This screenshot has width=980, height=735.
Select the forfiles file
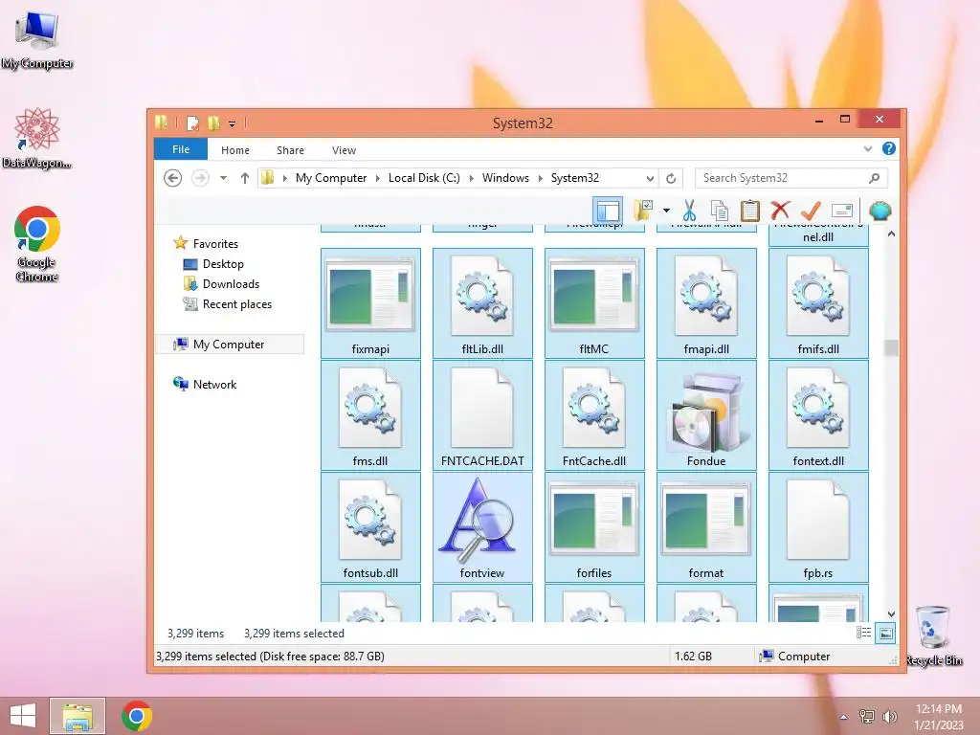tap(593, 527)
